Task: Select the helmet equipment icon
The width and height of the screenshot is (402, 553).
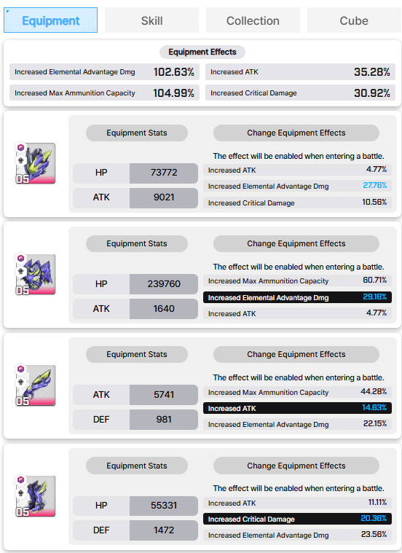Action: point(35,163)
